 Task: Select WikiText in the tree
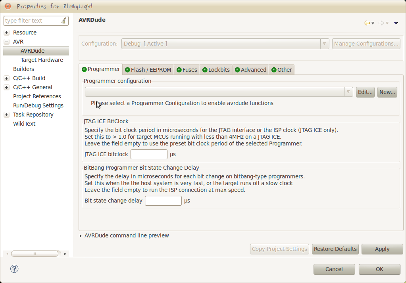point(24,124)
